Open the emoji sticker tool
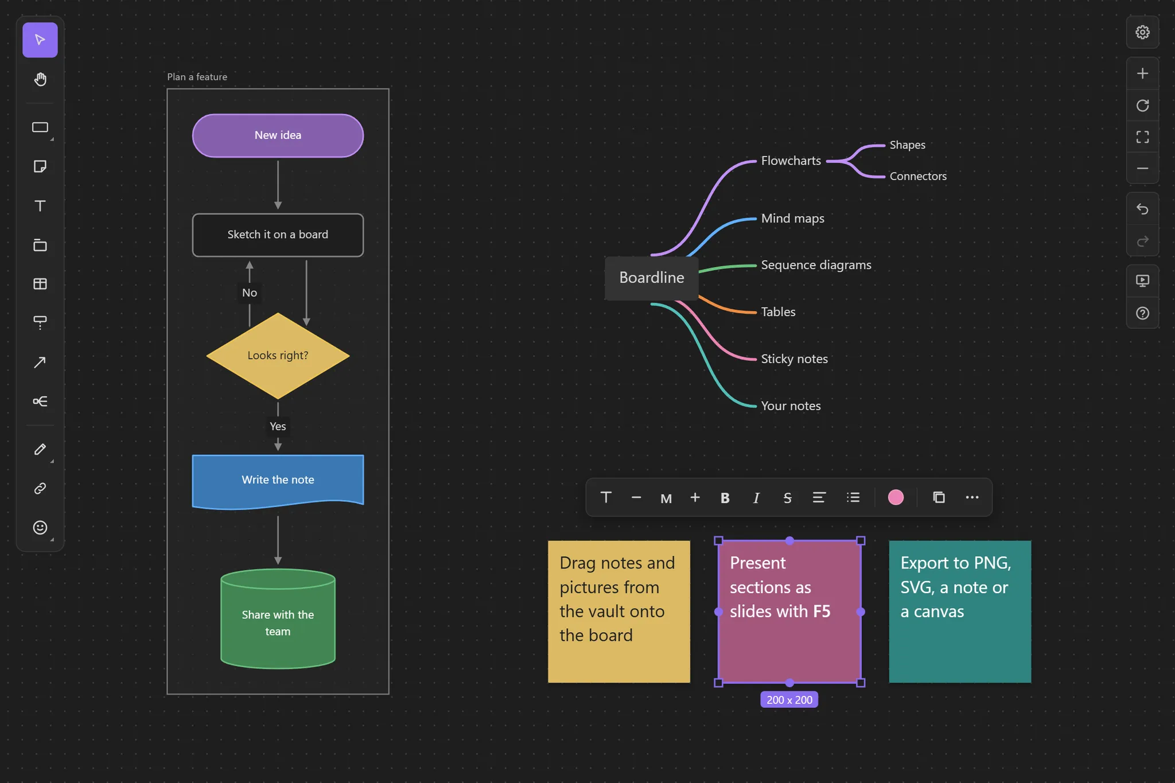Viewport: 1175px width, 783px height. 40,528
